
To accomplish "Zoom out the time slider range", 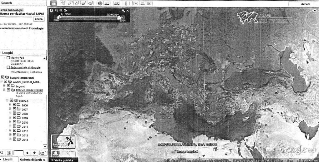I will tap(56, 10).
